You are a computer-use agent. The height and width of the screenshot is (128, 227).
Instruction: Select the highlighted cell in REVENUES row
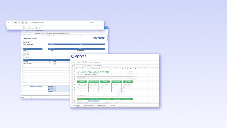pyautogui.click(x=94, y=101)
